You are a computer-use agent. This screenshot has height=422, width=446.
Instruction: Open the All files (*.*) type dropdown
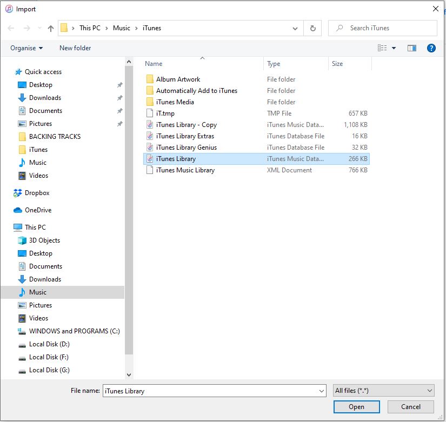pyautogui.click(x=383, y=391)
